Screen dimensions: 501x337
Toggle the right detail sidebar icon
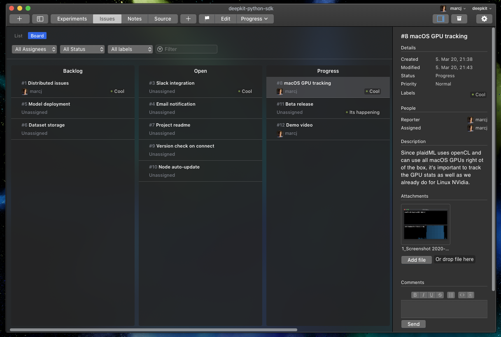(440, 19)
